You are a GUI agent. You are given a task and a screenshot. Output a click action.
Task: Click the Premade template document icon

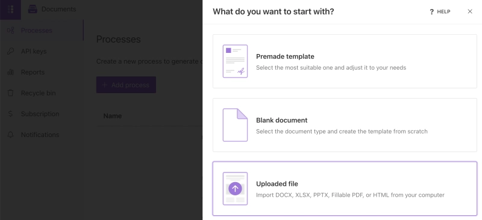[235, 61]
